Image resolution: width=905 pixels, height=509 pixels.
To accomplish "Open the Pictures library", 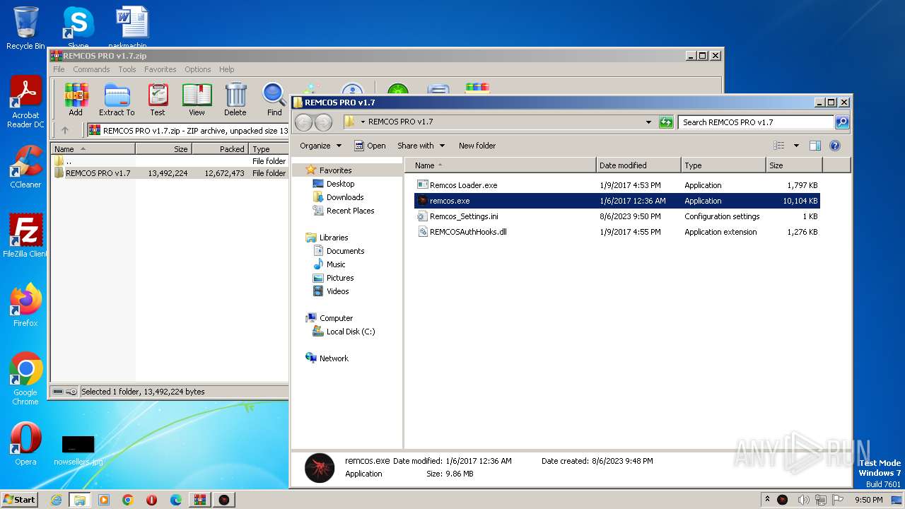I will tap(340, 278).
